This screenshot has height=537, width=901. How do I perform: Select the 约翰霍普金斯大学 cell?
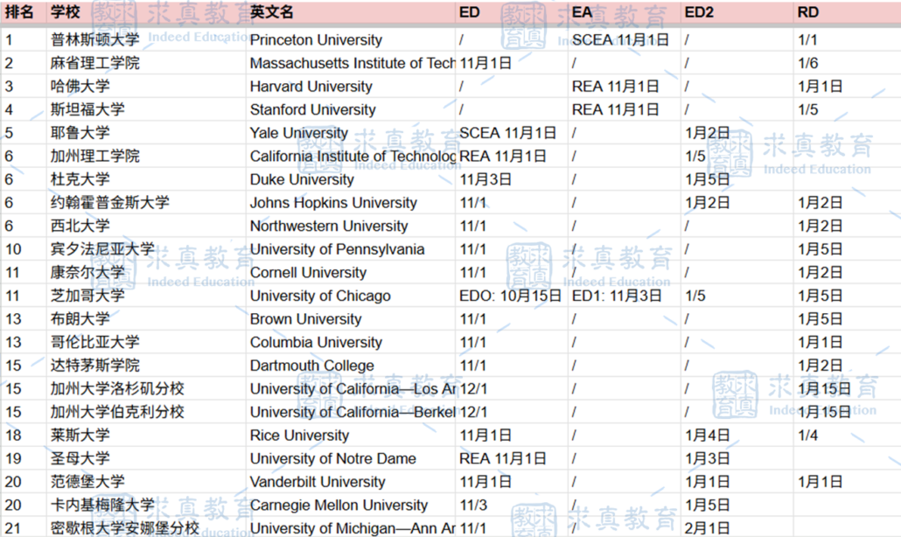(x=110, y=203)
